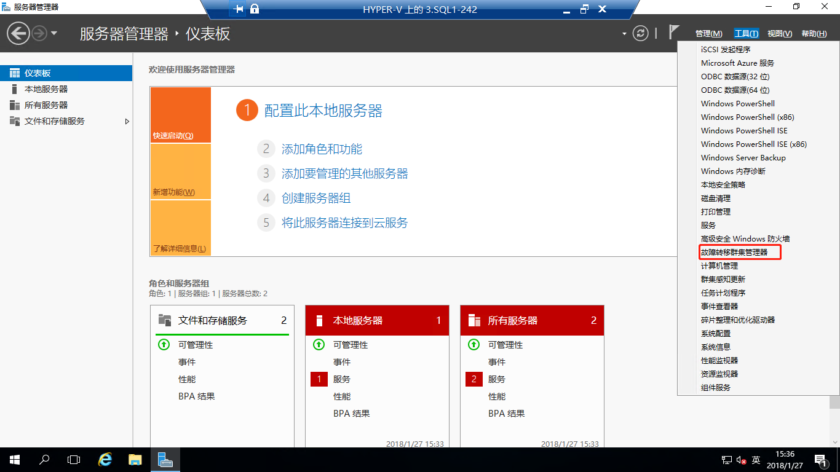This screenshot has height=472, width=840.
Task: Click the 快速启动(Q) tile
Action: (180, 115)
